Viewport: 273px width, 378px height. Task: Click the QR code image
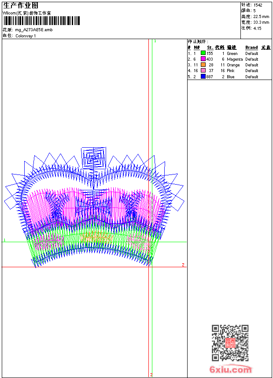point(230,343)
